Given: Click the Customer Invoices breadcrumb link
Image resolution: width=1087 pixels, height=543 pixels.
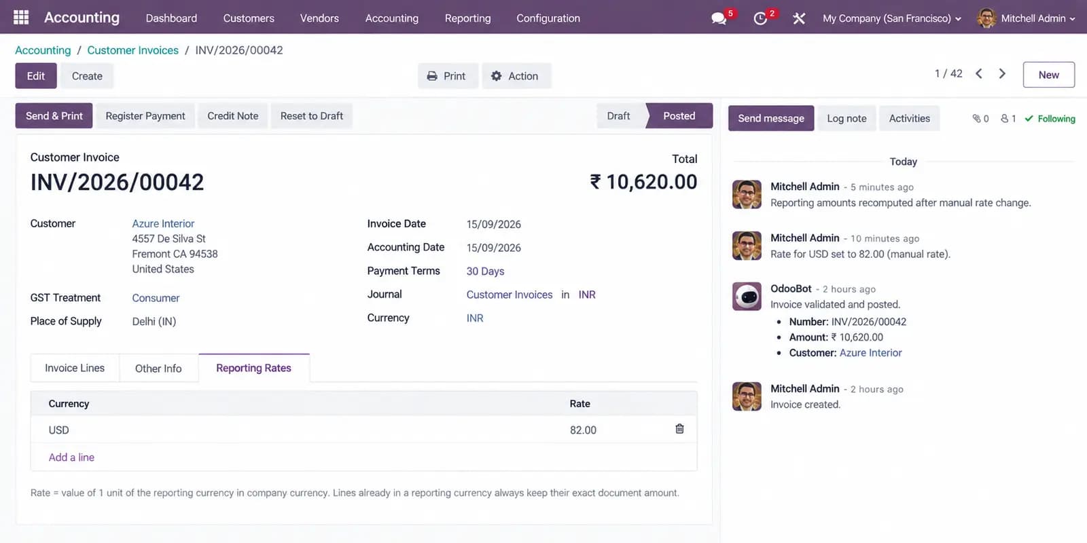Looking at the screenshot, I should [132, 50].
